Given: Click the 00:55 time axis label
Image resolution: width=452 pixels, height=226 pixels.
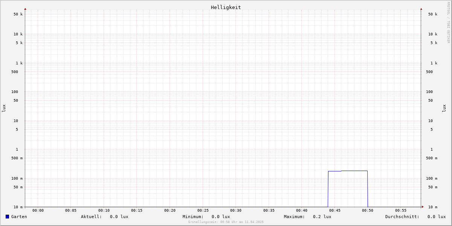Looking at the screenshot, I should point(401,211).
